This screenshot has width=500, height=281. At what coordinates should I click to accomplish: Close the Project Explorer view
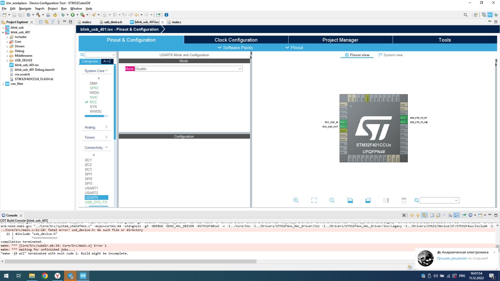pos(32,22)
